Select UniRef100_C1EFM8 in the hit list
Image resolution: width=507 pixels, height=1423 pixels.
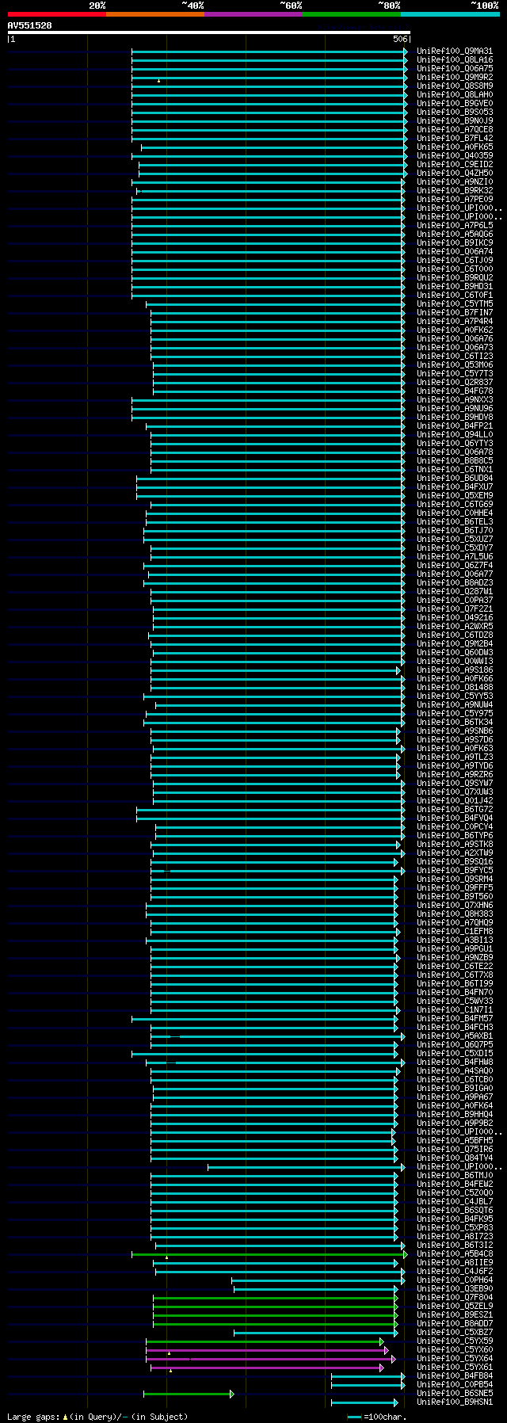point(455,932)
